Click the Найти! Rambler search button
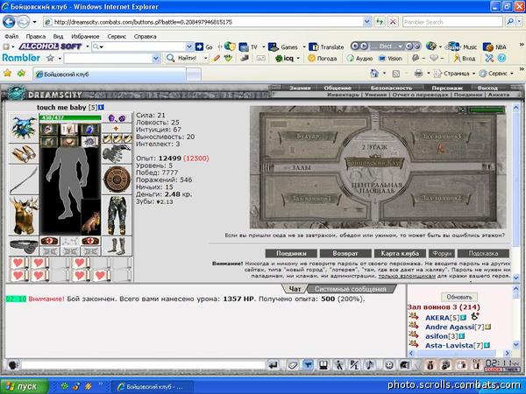 [182, 59]
